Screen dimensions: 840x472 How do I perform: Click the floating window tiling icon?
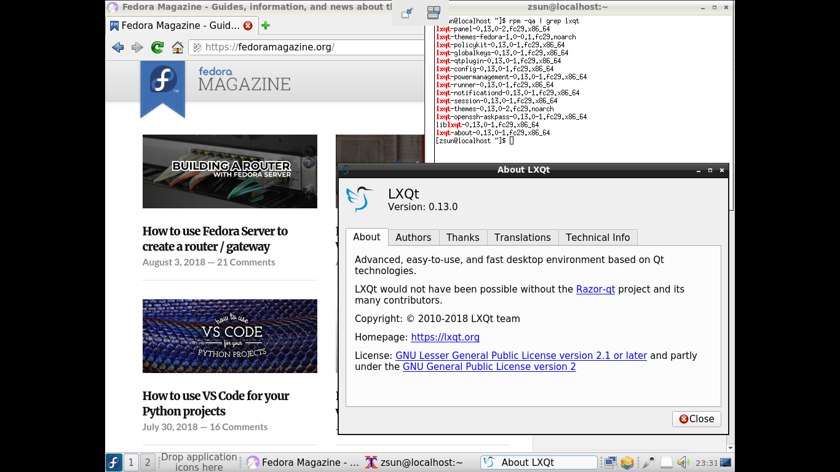(434, 13)
